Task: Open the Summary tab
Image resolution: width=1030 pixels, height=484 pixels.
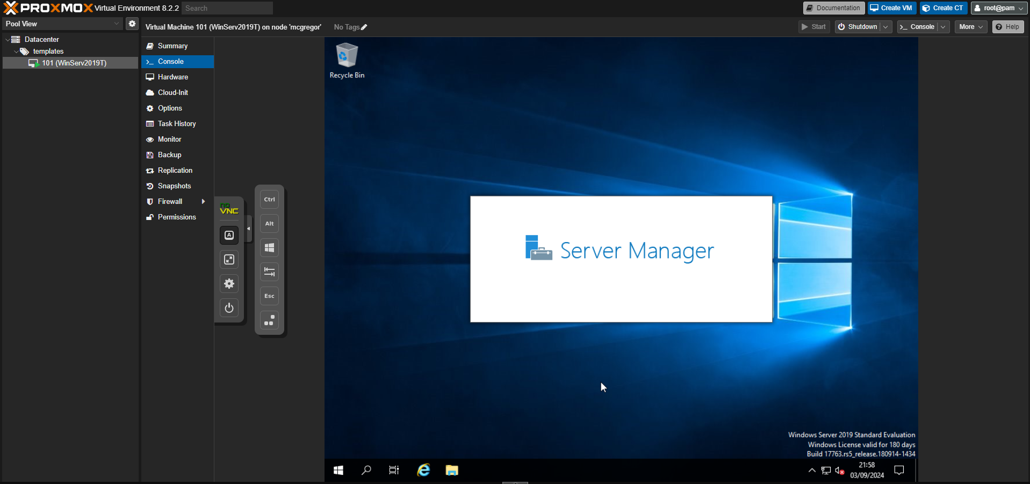Action: pos(177,46)
